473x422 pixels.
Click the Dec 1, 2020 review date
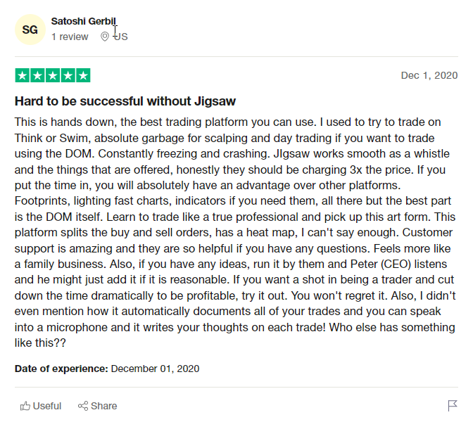click(x=429, y=75)
